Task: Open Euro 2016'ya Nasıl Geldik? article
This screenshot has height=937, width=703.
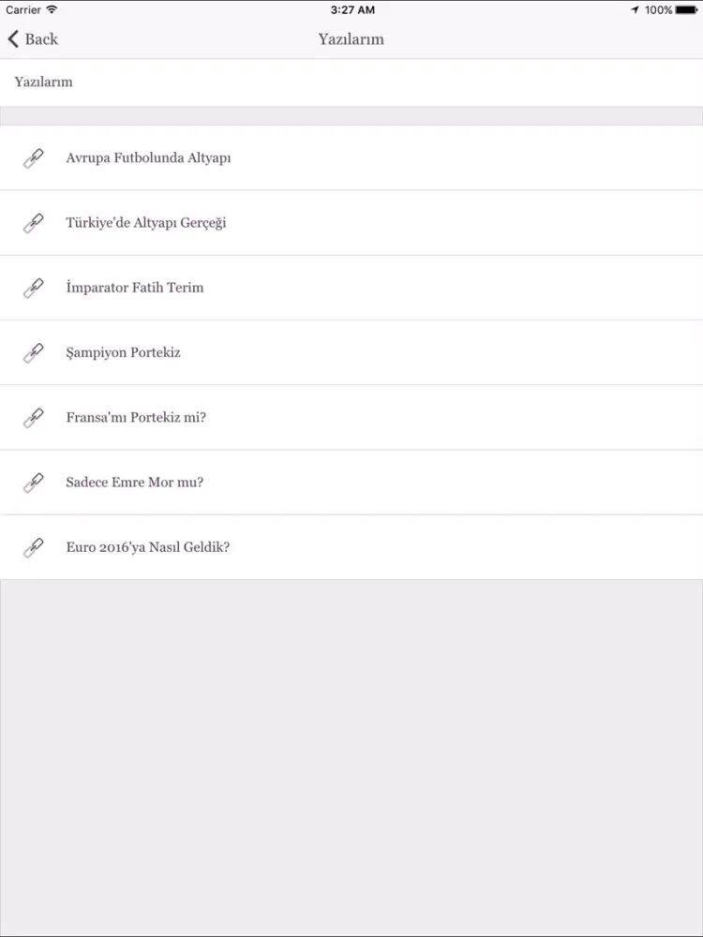Action: coord(351,547)
